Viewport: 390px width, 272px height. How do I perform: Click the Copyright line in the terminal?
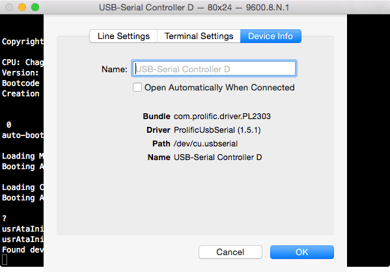click(23, 42)
